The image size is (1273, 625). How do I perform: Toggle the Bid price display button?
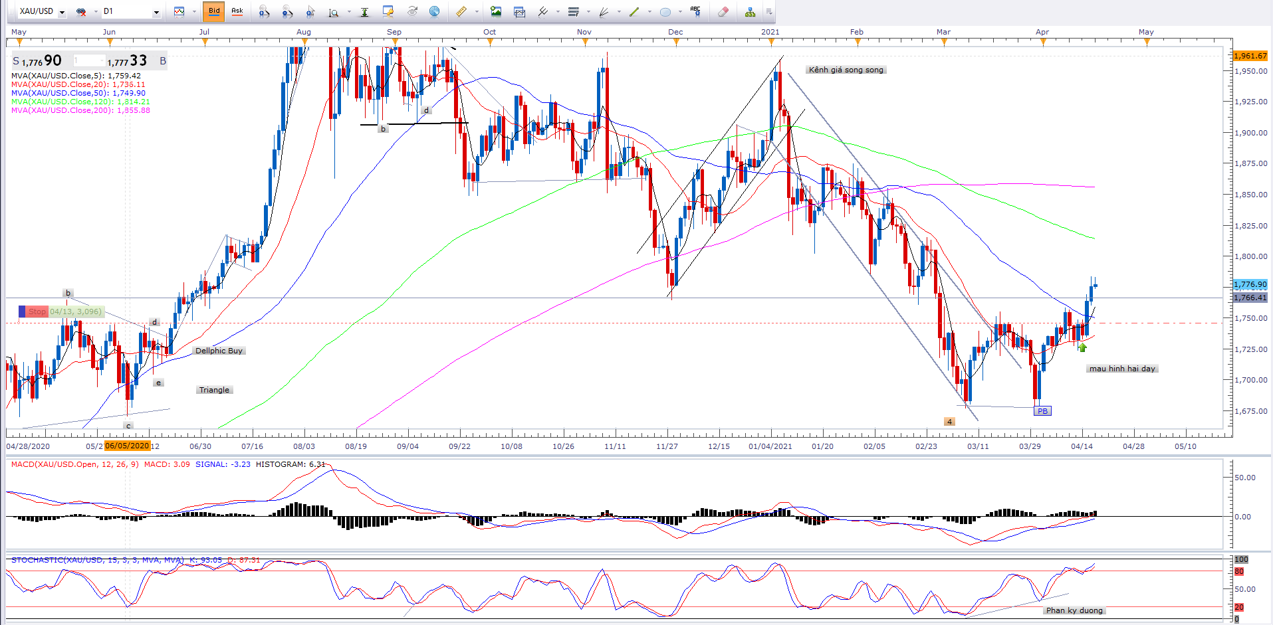(214, 11)
